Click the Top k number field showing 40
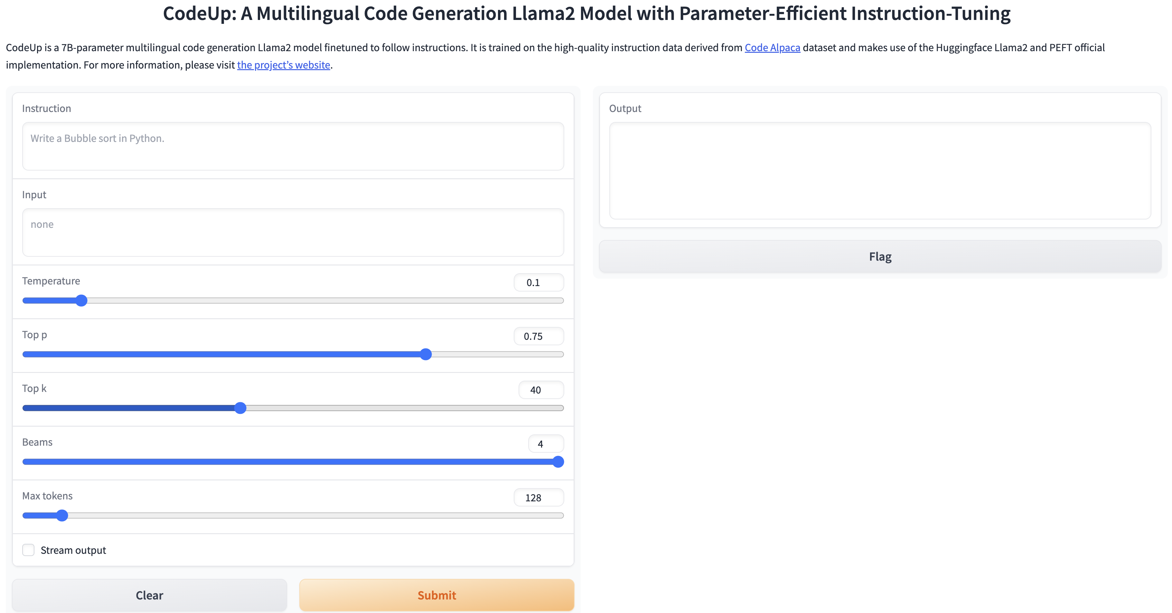 540,390
